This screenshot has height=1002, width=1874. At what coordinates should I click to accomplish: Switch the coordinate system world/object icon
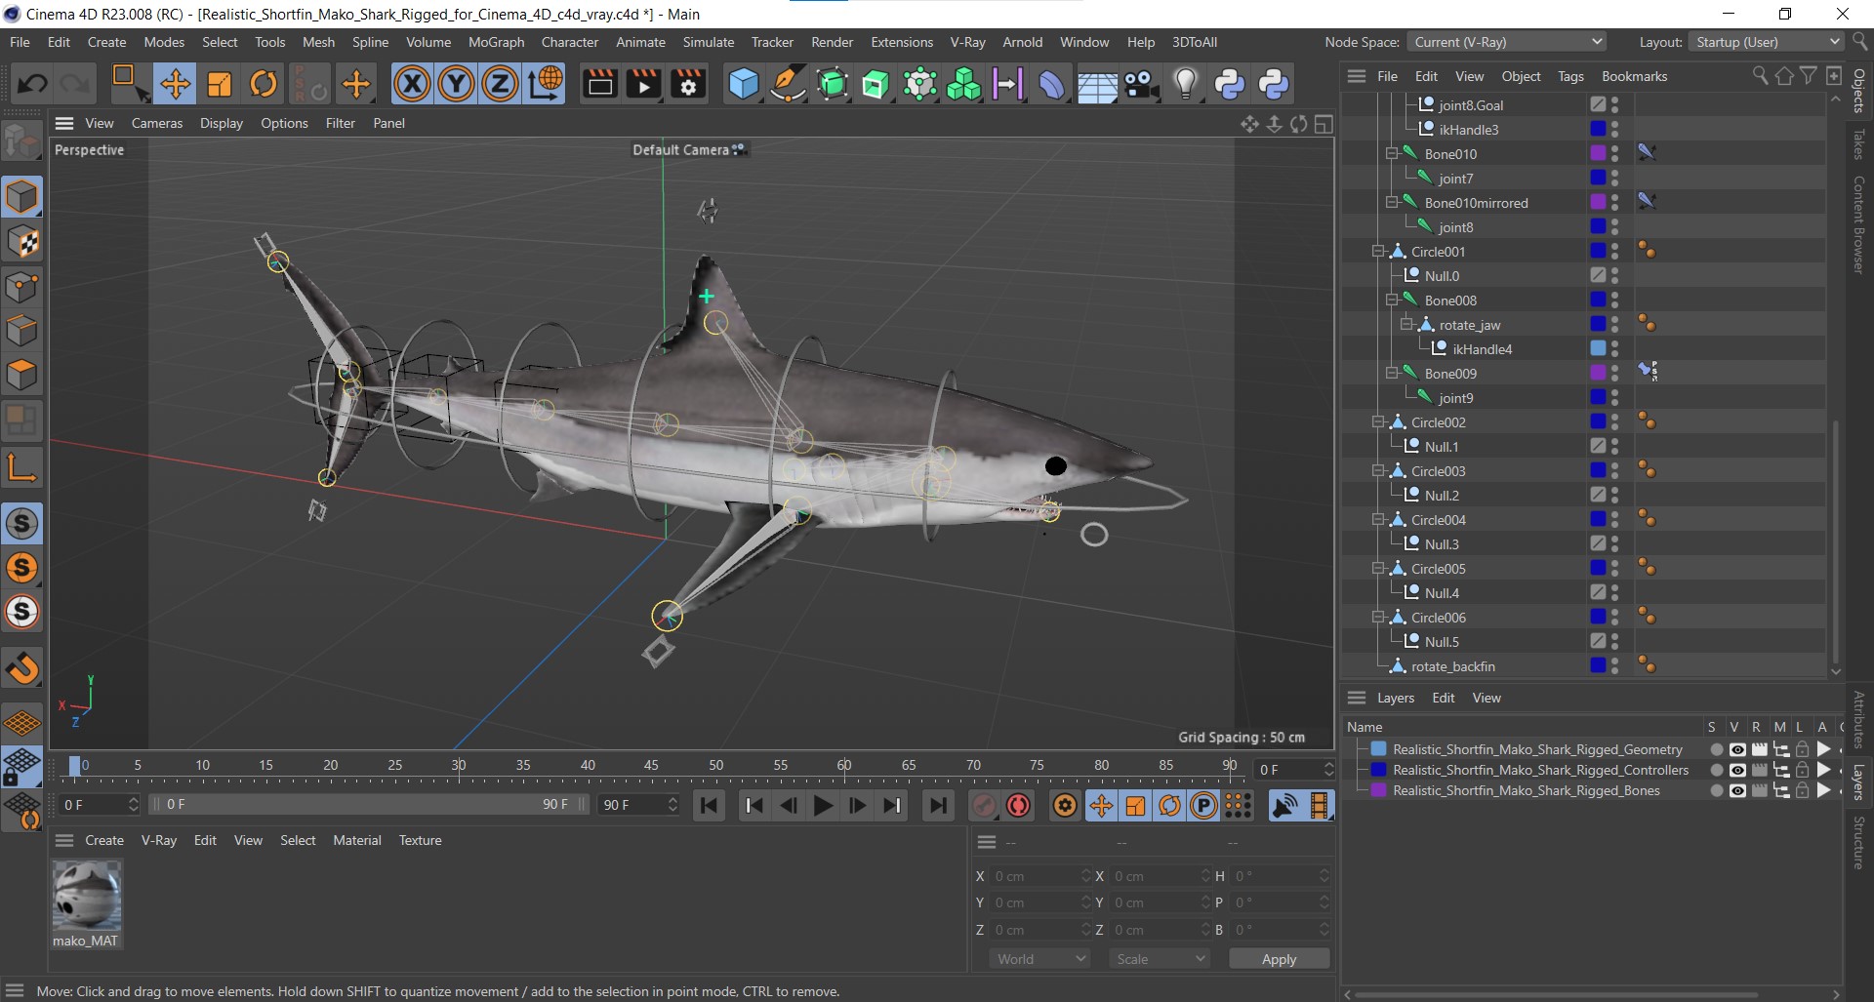[x=545, y=84]
